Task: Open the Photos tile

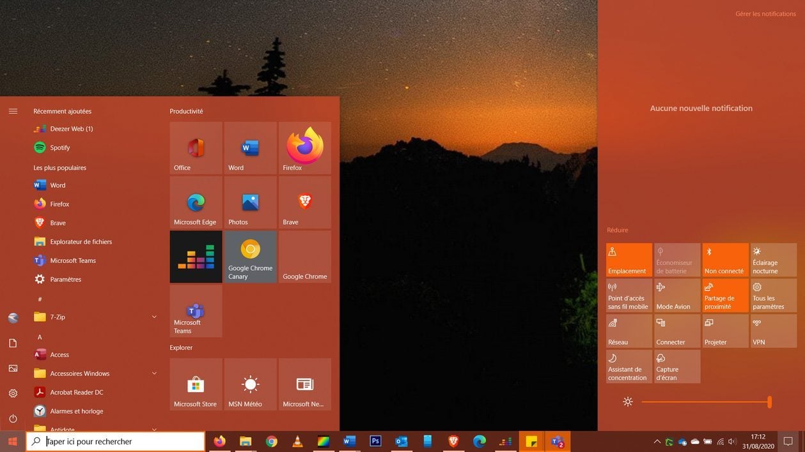Action: pos(250,202)
